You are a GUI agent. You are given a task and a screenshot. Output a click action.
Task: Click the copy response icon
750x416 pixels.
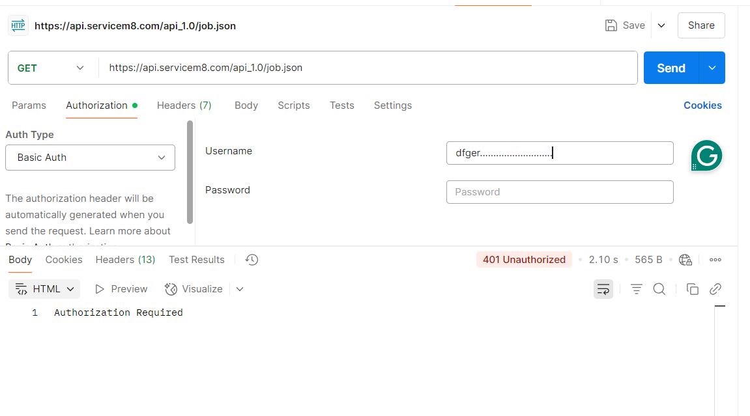(692, 289)
